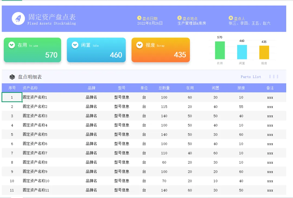Select total quantity 60 in row 8
This screenshot has height=198, width=293.
coord(164,163)
